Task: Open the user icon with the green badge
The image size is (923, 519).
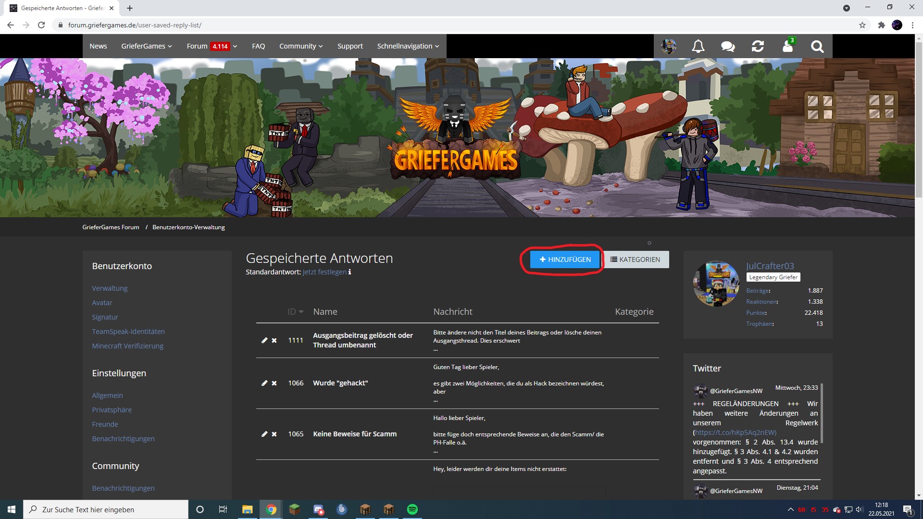Action: (x=788, y=45)
